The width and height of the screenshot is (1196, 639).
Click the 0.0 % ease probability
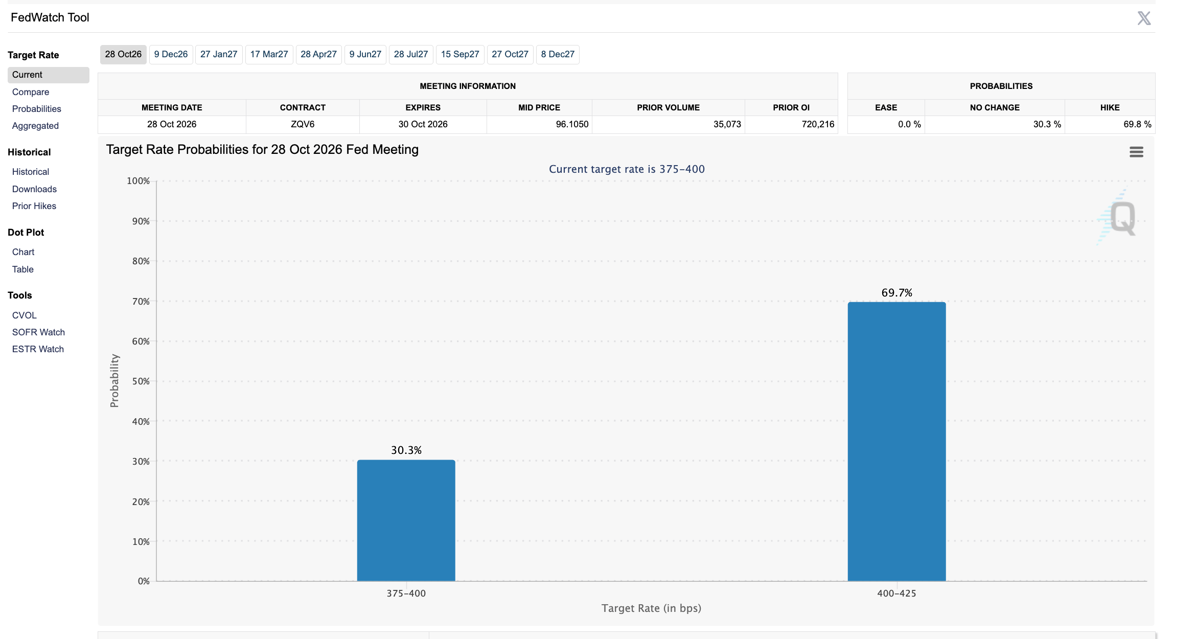(909, 124)
